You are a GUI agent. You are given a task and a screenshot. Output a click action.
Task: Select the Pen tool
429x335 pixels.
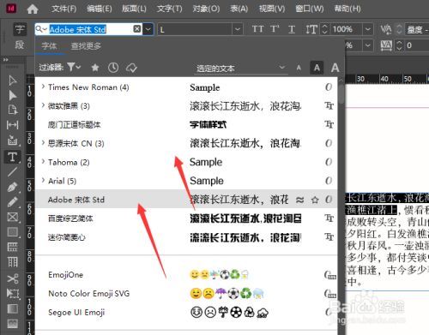tap(12, 188)
